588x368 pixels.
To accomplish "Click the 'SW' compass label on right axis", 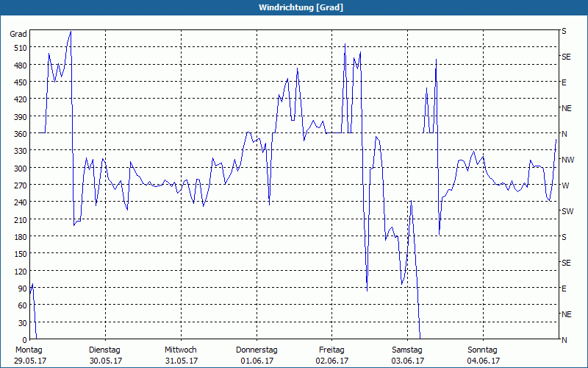I will 567,211.
